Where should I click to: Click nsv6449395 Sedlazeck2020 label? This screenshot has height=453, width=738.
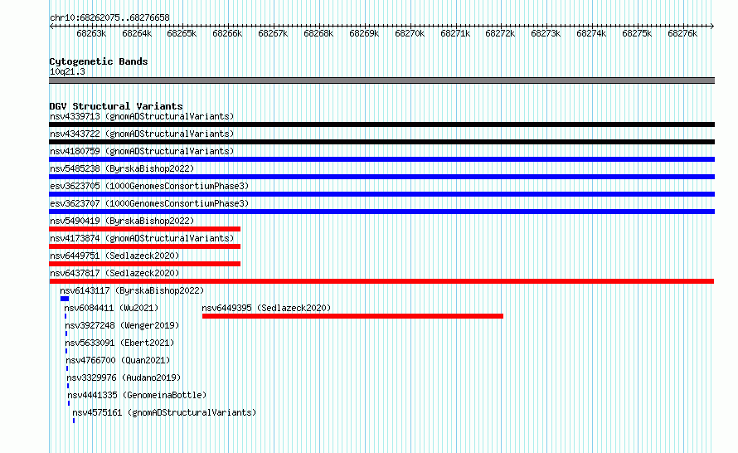pyautogui.click(x=266, y=308)
